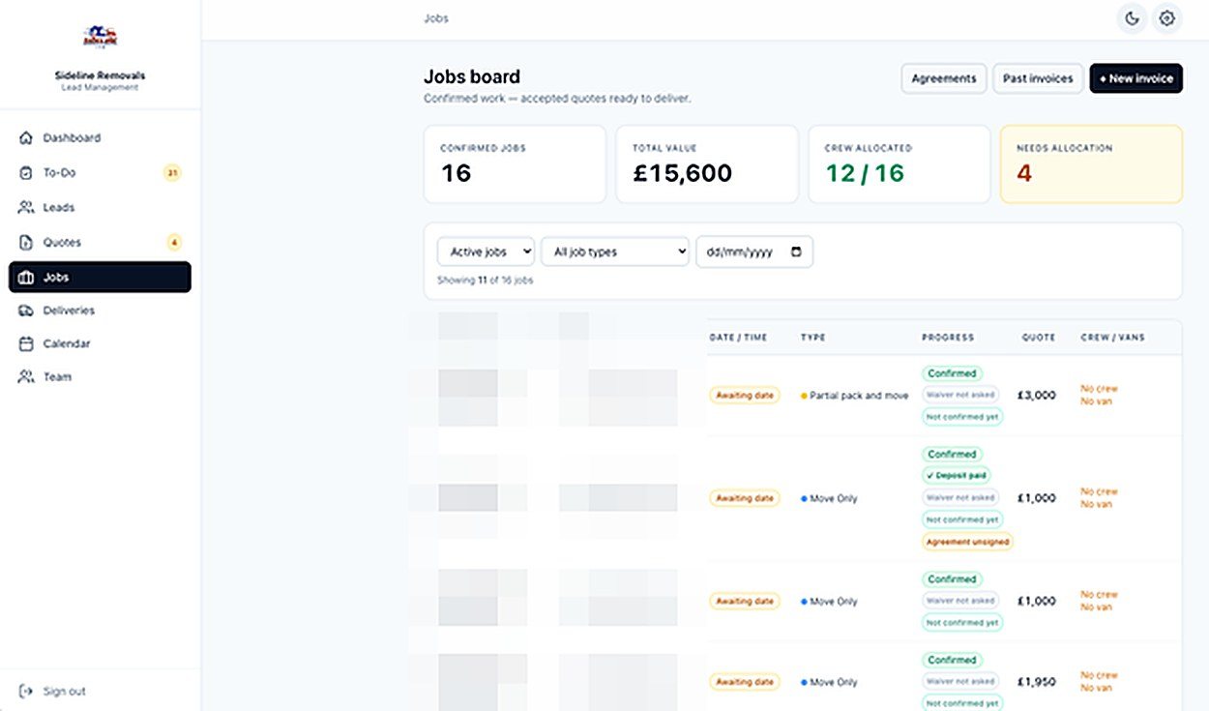Click the Past invoices button
1209x711 pixels.
coord(1038,78)
